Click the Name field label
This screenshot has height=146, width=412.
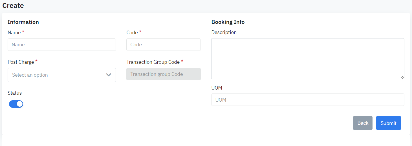(14, 33)
